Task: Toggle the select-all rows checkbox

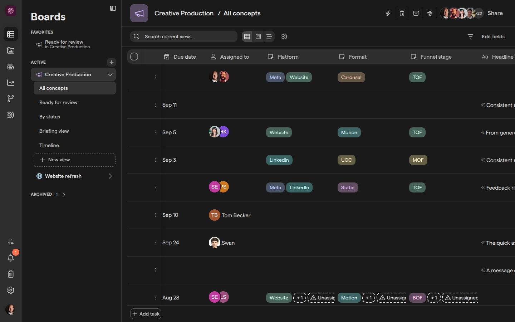Action: (x=134, y=57)
